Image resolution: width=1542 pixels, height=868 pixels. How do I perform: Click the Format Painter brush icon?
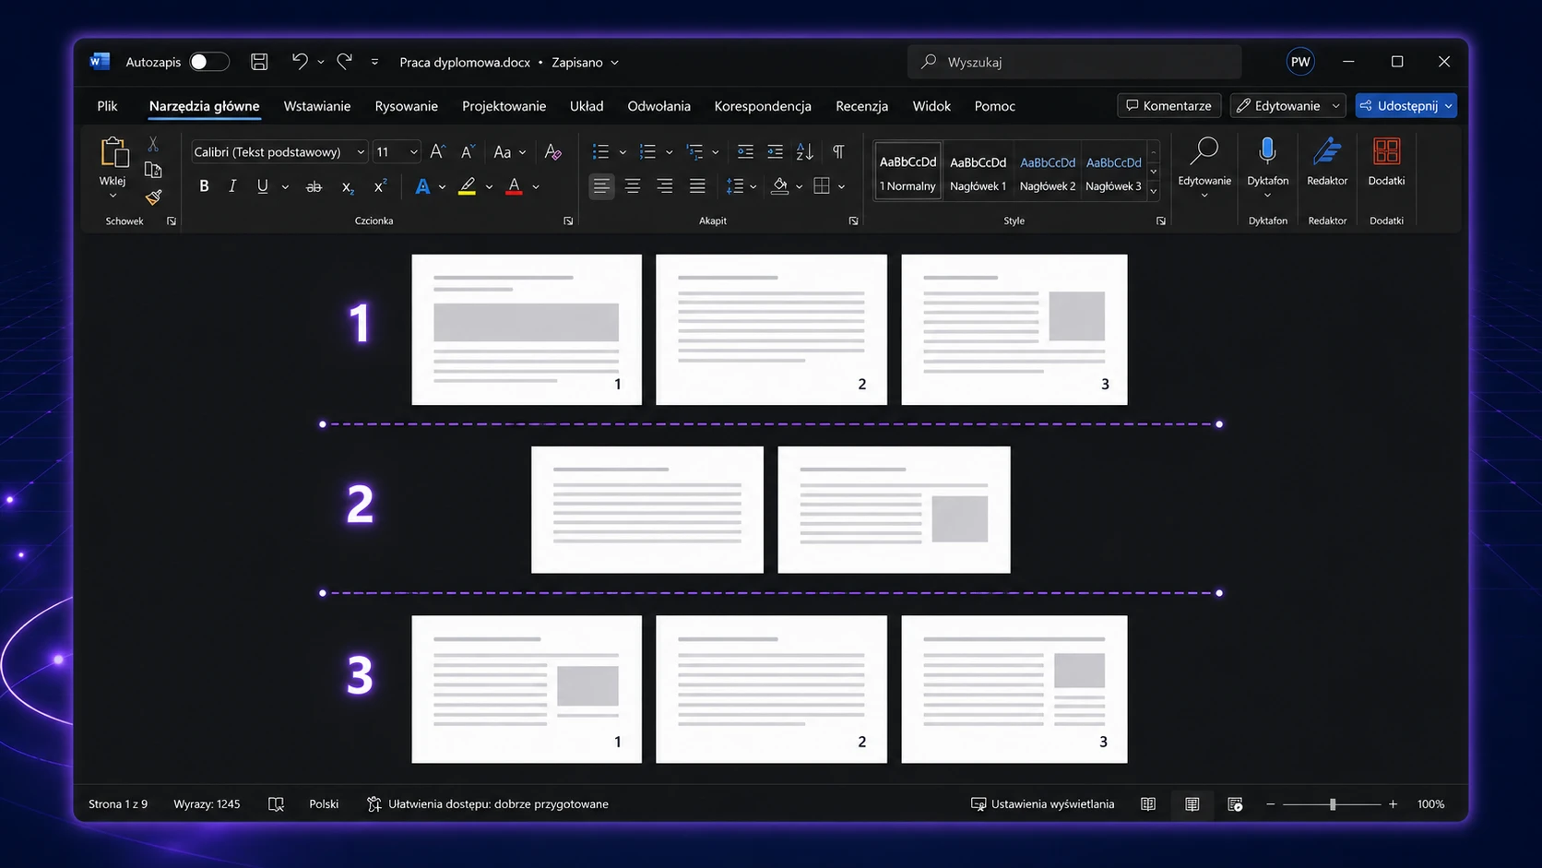153,196
